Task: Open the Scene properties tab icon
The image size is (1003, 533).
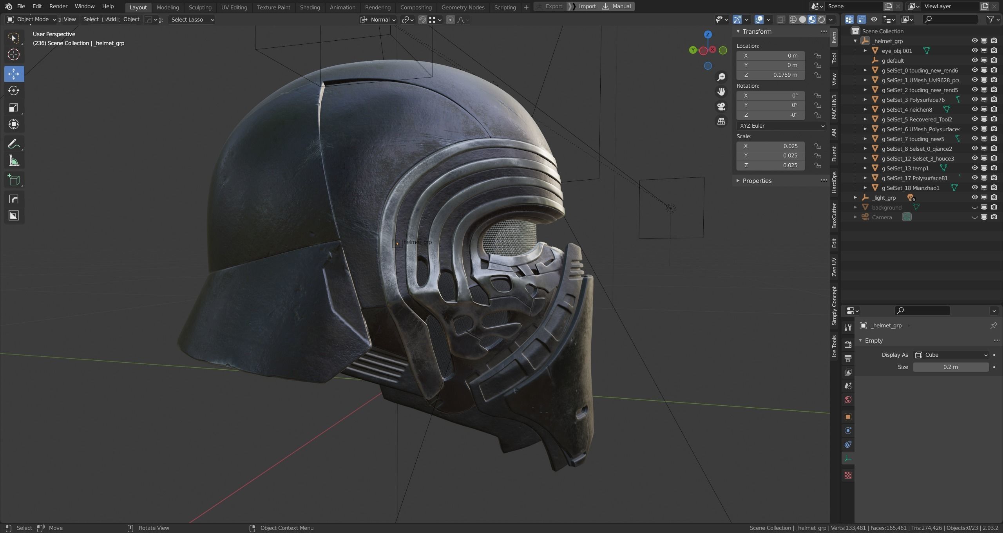Action: (848, 386)
